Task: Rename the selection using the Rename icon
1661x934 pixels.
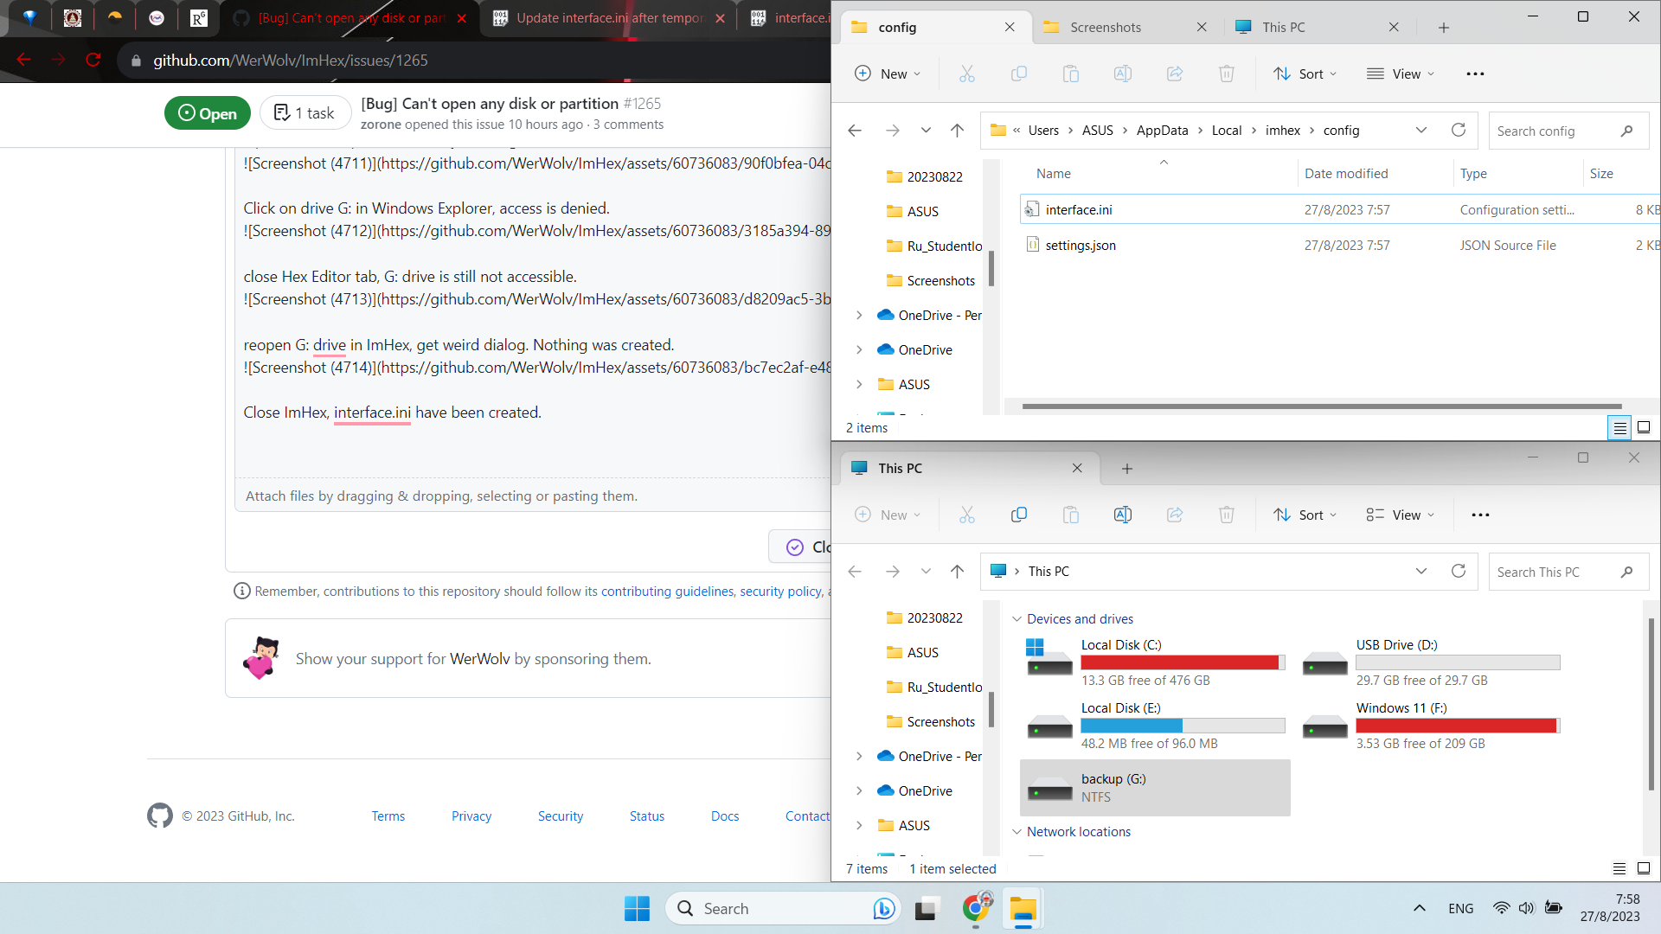Action: click(1123, 74)
